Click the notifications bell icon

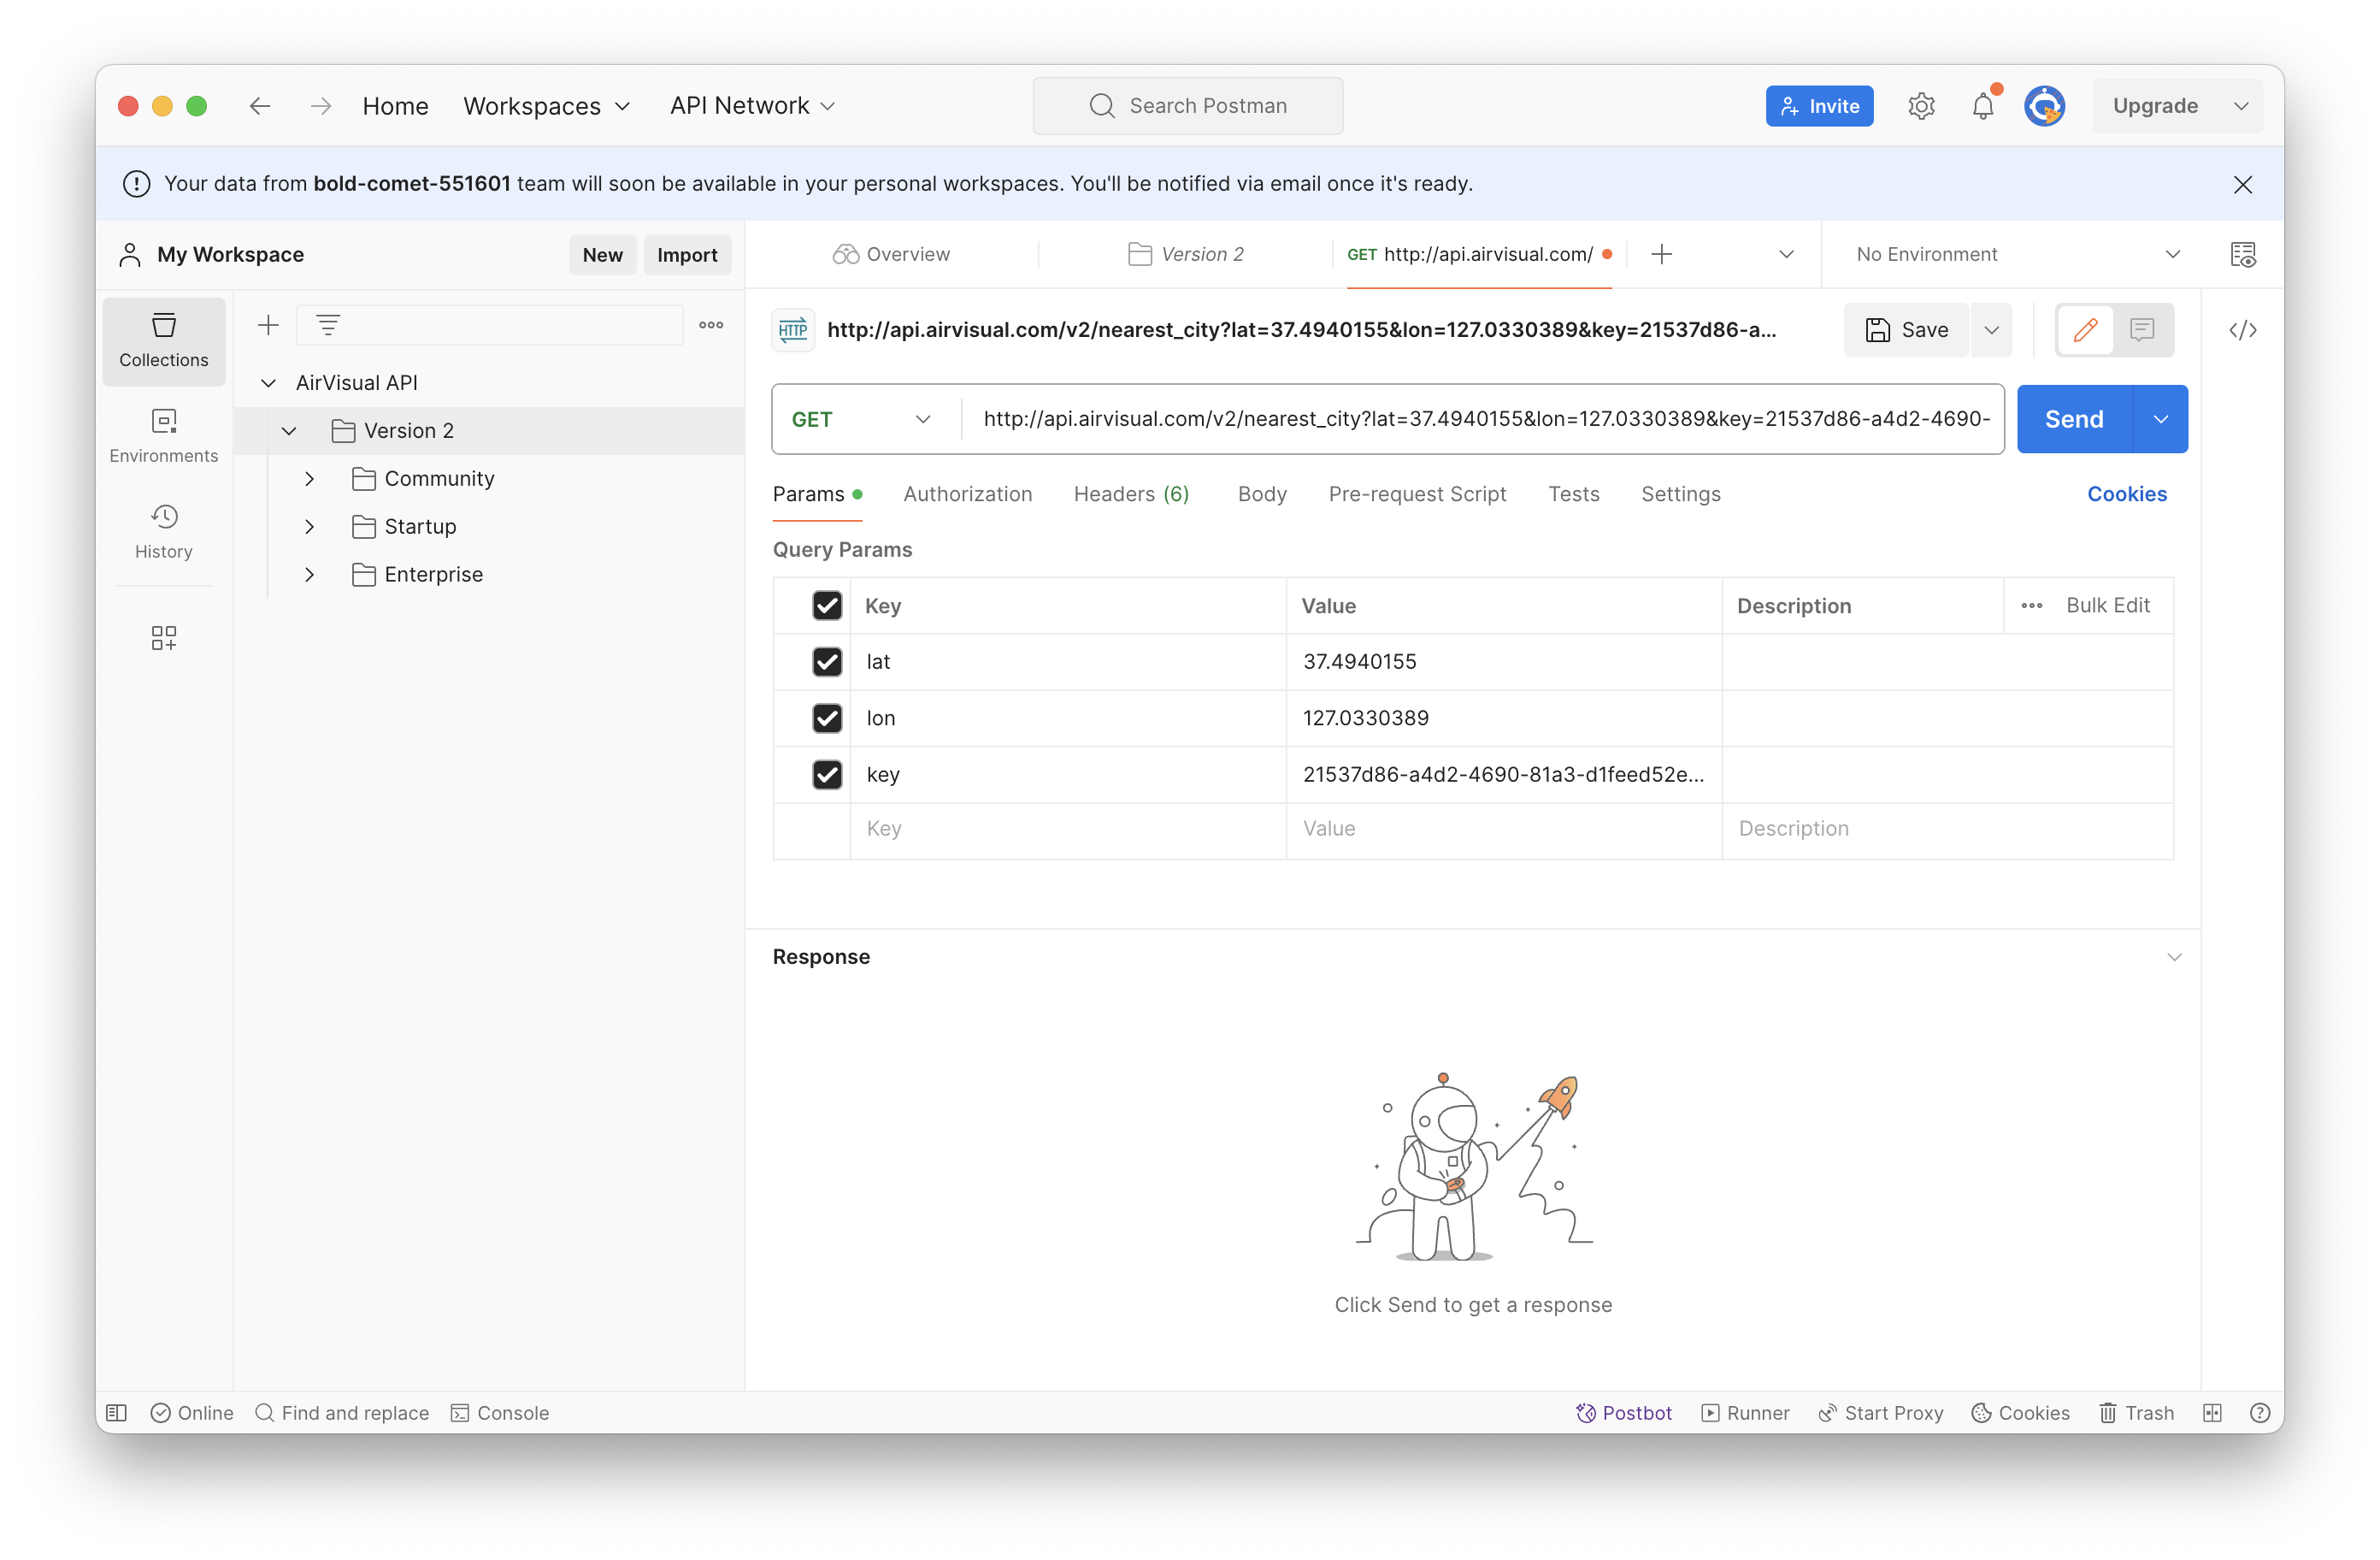(x=1982, y=106)
